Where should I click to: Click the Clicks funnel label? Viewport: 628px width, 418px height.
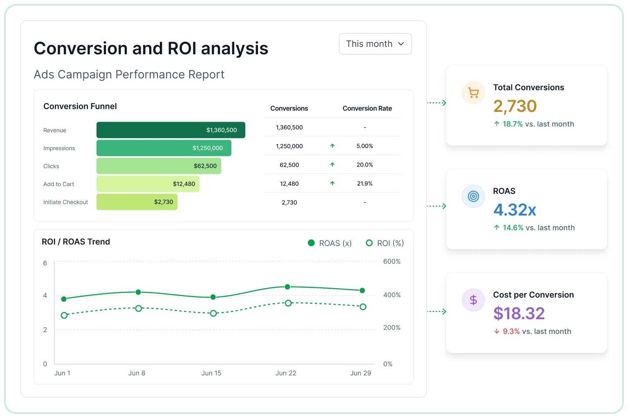51,166
